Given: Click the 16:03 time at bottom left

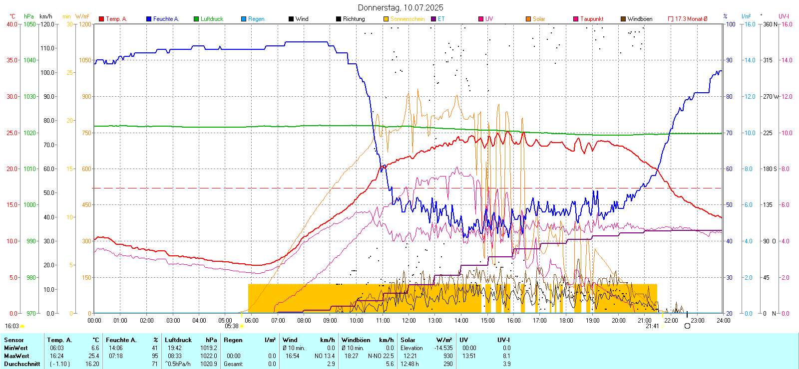Looking at the screenshot, I should [12, 326].
